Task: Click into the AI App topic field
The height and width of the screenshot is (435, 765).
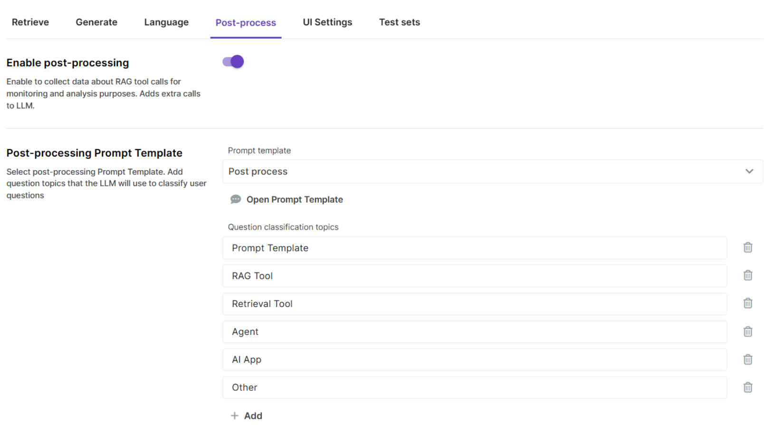Action: coord(474,360)
